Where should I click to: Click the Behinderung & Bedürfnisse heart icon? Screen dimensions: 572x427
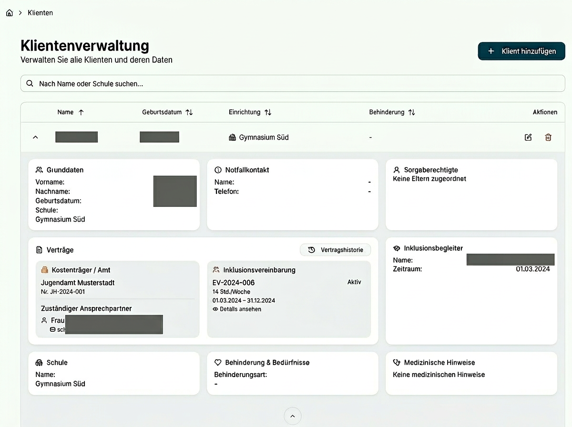coord(218,363)
